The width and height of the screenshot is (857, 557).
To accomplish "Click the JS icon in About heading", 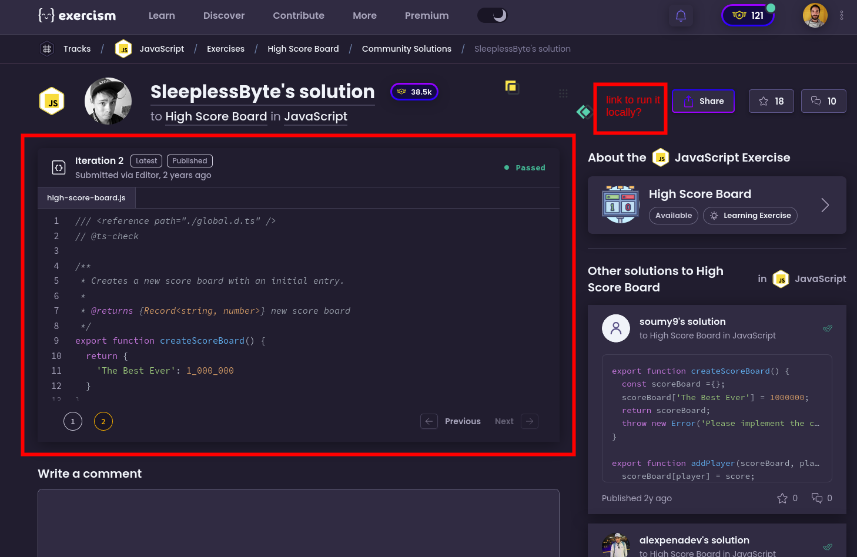I will coord(661,157).
